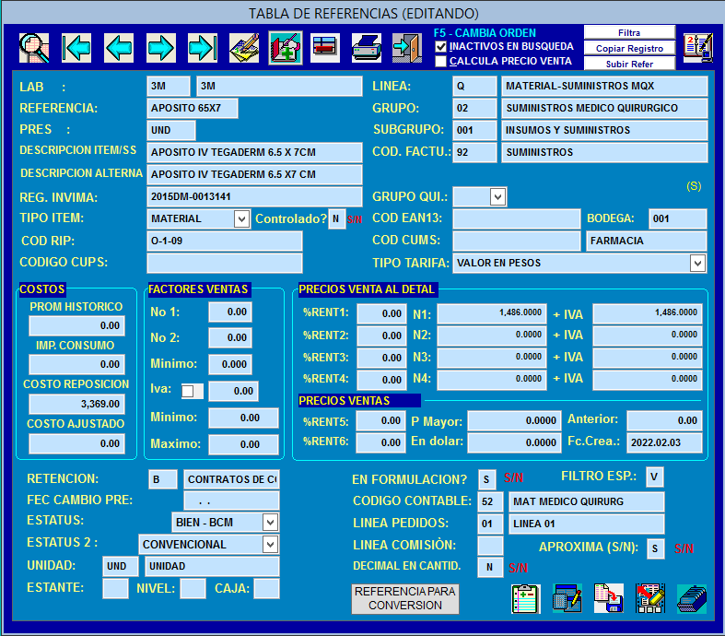Screen dimensions: 725x636
Task: Click the Decimal en Cantid. N field
Action: [490, 568]
